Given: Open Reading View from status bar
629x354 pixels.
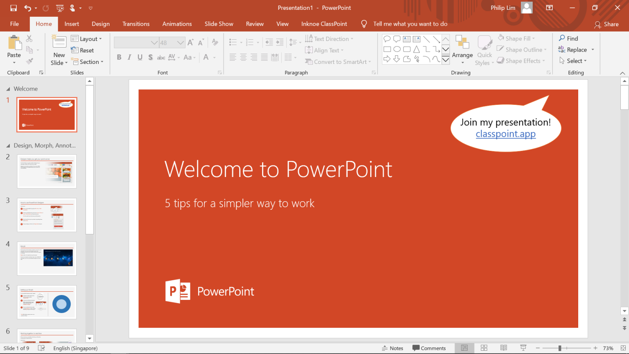Looking at the screenshot, I should click(504, 348).
